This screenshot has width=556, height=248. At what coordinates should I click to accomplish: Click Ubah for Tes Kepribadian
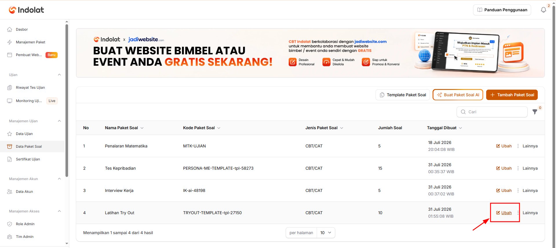[504, 168]
